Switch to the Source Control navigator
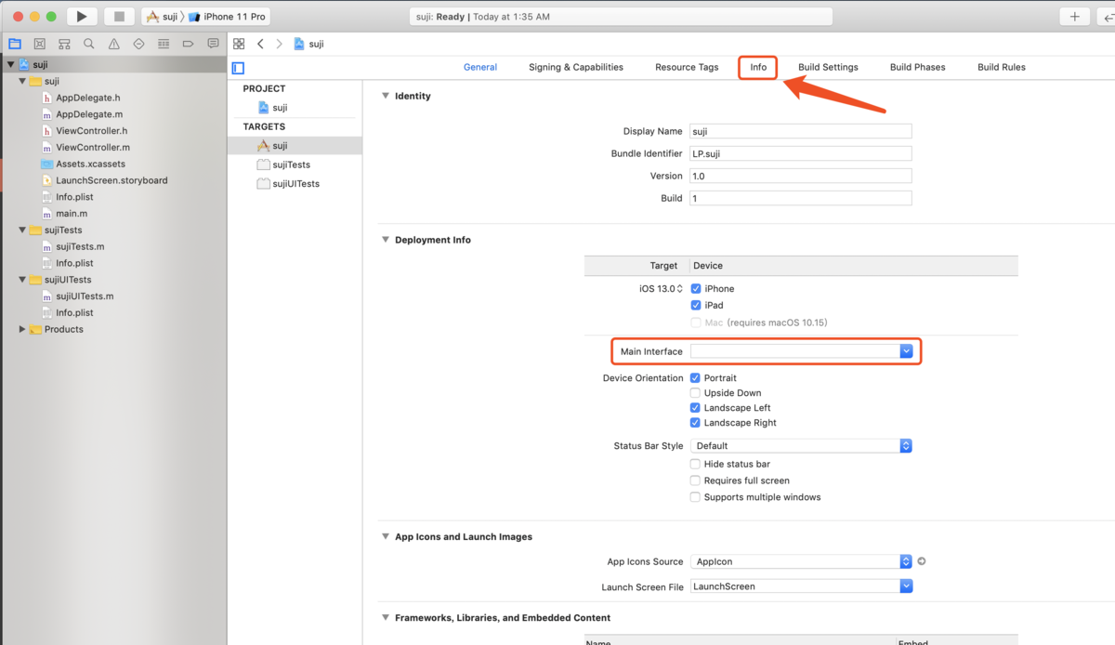The width and height of the screenshot is (1115, 645). pos(40,44)
